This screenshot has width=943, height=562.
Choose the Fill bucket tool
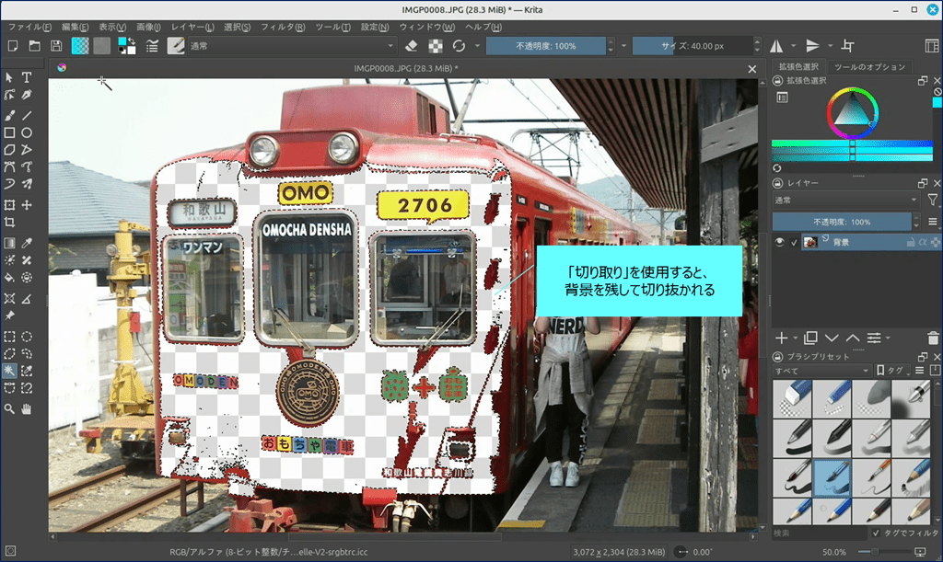(x=9, y=277)
